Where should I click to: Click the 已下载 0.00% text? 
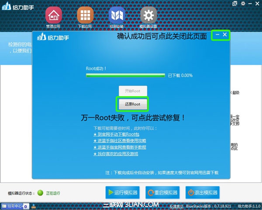coord(180,75)
